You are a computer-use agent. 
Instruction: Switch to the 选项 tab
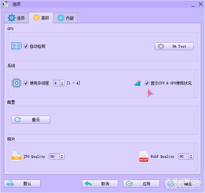click(x=16, y=18)
